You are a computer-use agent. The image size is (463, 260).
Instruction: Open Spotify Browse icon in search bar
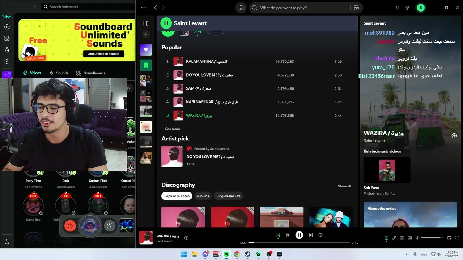click(x=356, y=8)
